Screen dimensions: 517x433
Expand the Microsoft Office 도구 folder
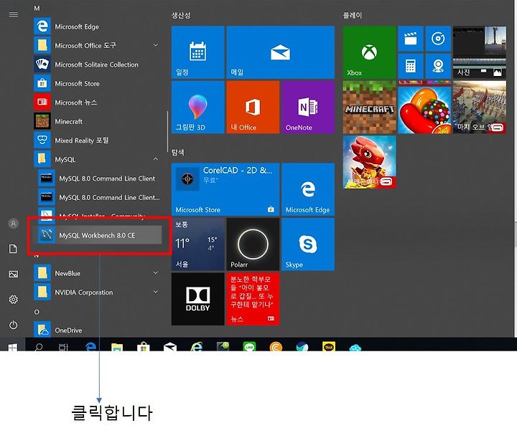pos(156,45)
